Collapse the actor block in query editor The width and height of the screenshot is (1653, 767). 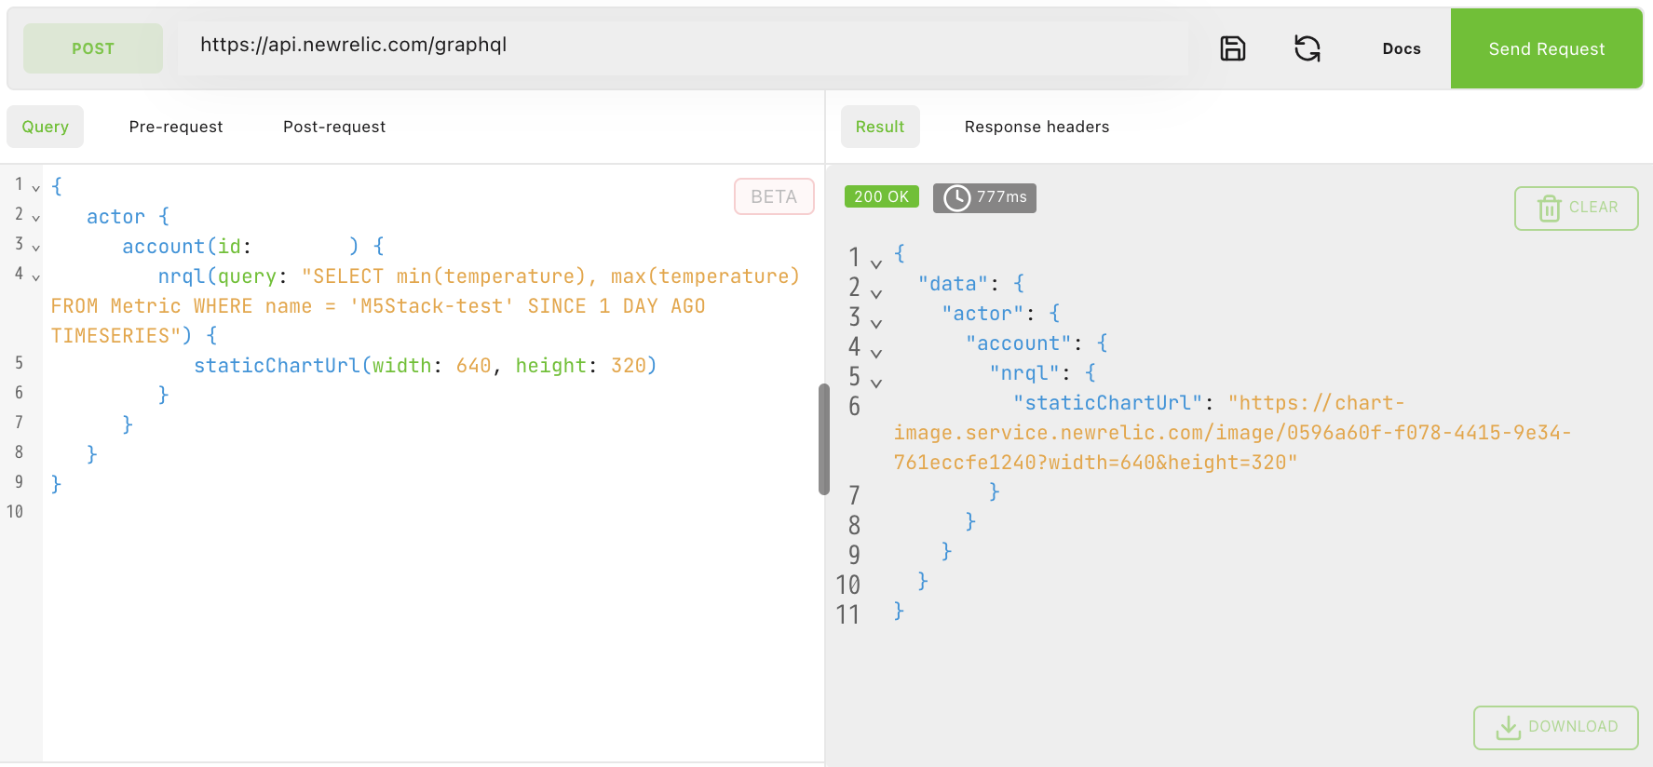[36, 218]
